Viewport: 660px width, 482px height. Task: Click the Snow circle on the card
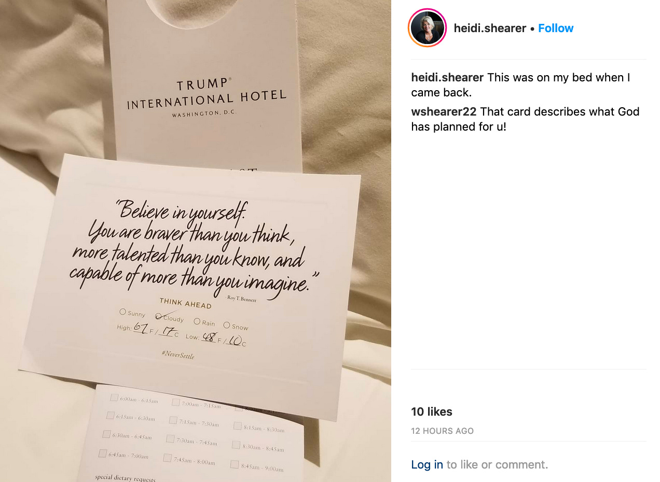pyautogui.click(x=226, y=325)
